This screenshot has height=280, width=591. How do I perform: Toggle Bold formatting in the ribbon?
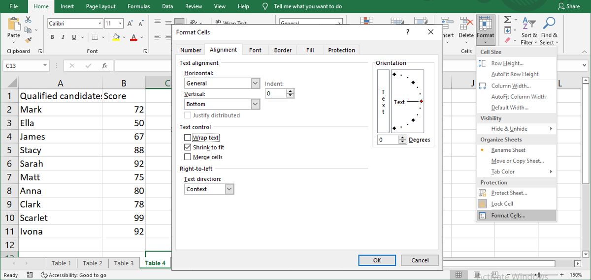(52, 37)
